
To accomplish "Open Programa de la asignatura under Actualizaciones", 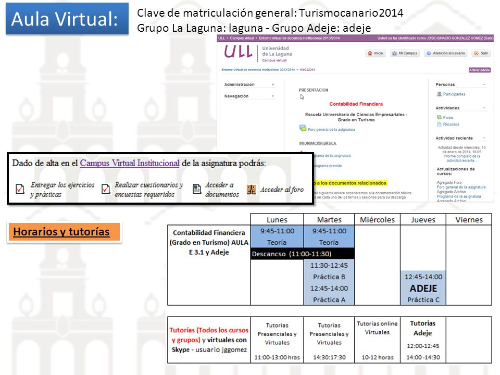I will tap(458, 196).
